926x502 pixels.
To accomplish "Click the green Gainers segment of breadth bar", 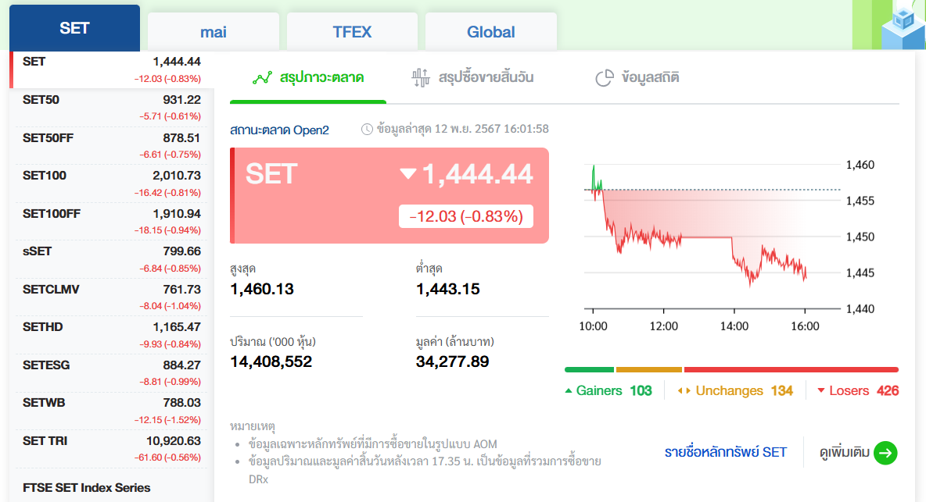I will 590,369.
